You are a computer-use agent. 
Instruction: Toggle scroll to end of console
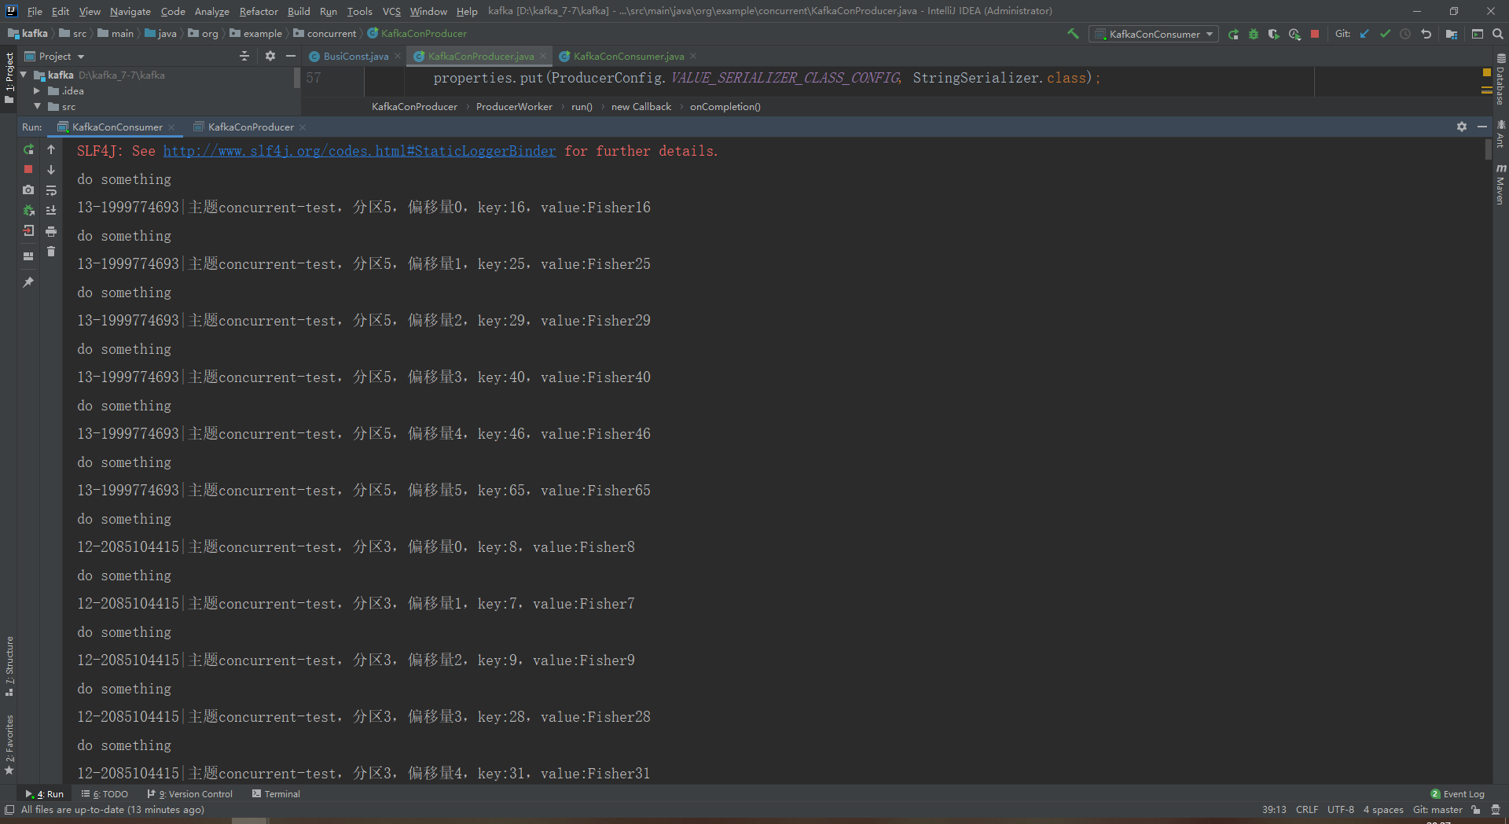tap(51, 211)
